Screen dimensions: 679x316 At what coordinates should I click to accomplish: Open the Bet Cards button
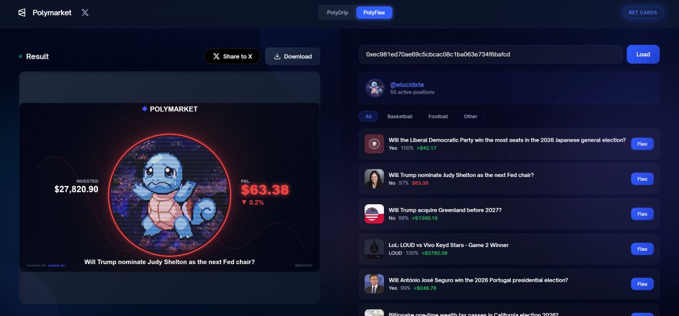[643, 12]
